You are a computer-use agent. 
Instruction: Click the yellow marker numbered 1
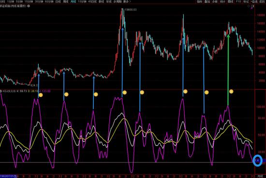41,95
